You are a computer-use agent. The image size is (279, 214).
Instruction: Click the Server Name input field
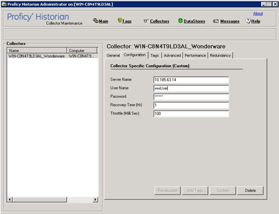click(x=191, y=80)
